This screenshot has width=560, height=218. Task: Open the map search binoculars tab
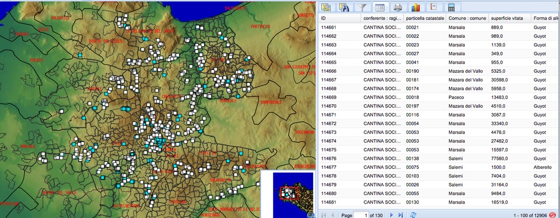tap(344, 7)
